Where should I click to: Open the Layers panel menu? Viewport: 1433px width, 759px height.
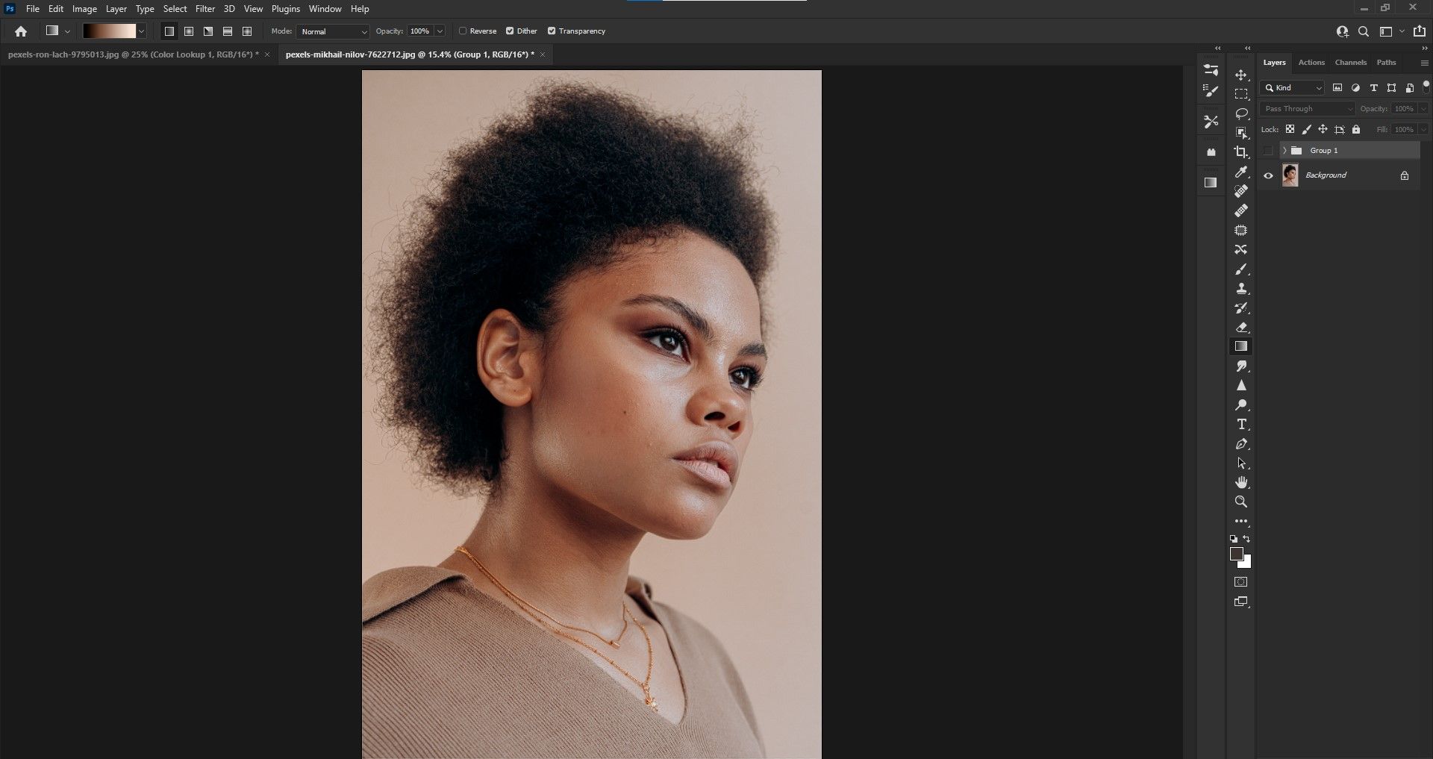[1424, 63]
